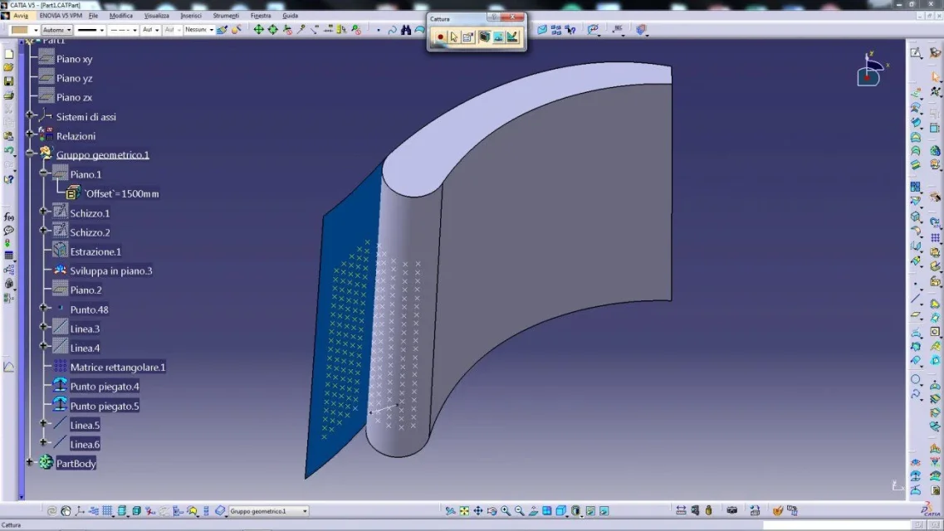The width and height of the screenshot is (944, 531).
Task: Open the Strumenti menu
Action: click(226, 16)
